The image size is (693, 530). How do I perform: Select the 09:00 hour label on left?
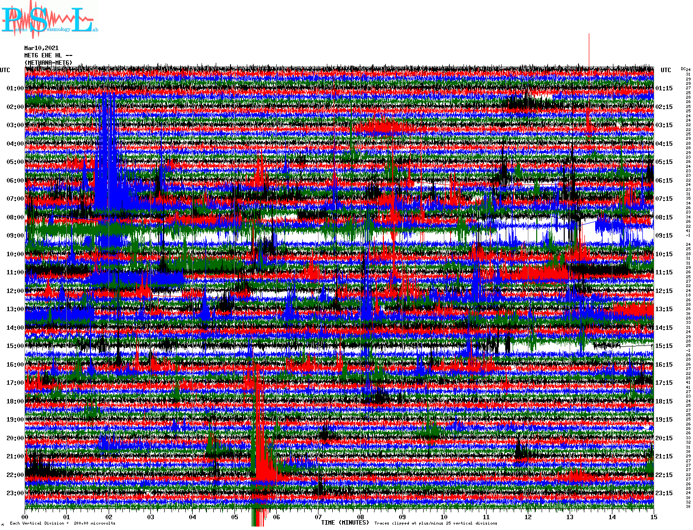point(15,236)
